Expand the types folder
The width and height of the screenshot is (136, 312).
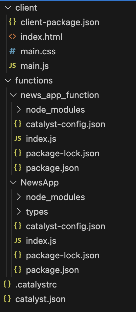19,212
